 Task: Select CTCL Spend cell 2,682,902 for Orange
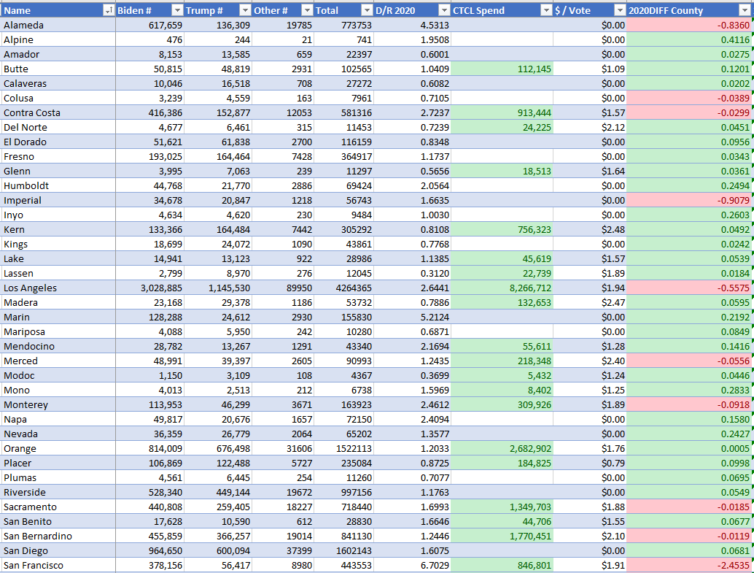[502, 449]
